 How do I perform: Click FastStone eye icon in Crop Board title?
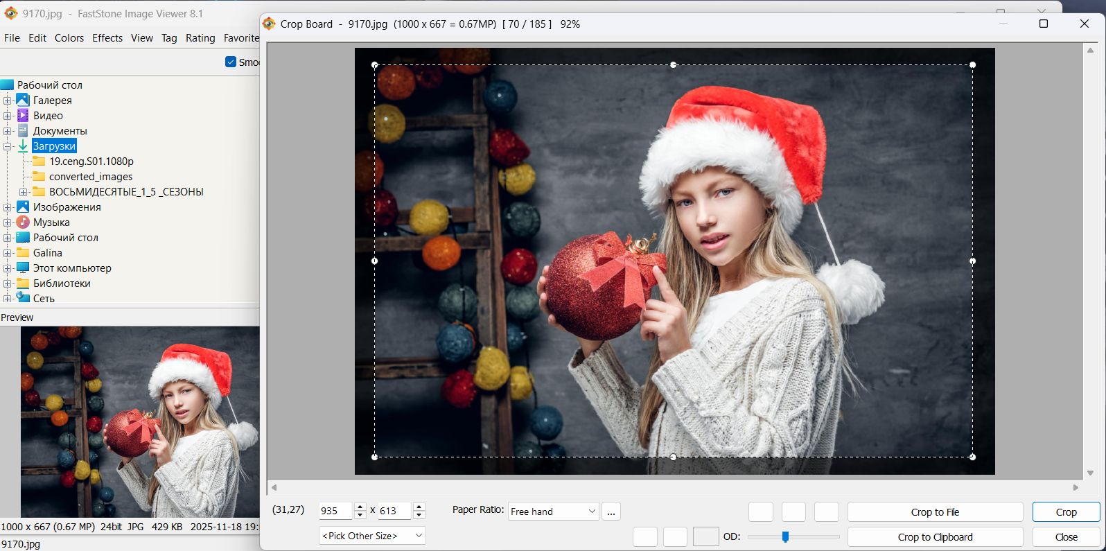pyautogui.click(x=269, y=24)
